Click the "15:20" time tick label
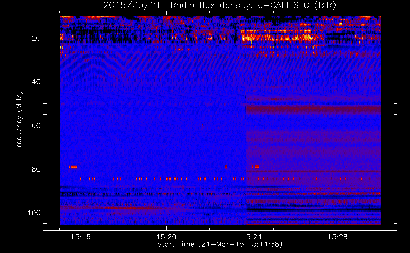Viewport: 410px width, 253px height. (x=166, y=237)
